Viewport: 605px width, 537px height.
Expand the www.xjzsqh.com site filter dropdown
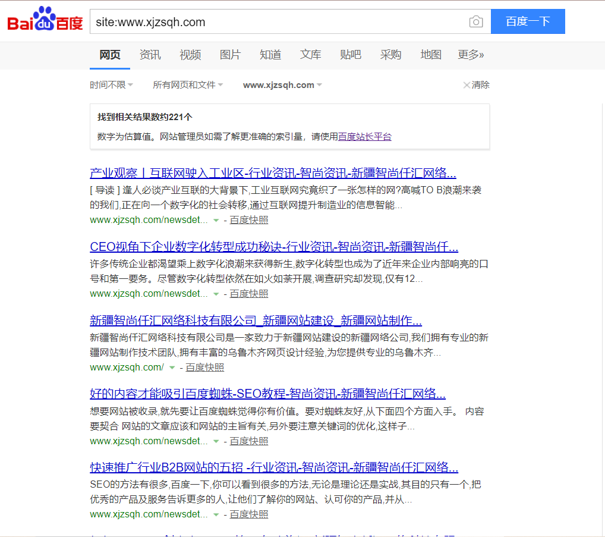(x=282, y=85)
